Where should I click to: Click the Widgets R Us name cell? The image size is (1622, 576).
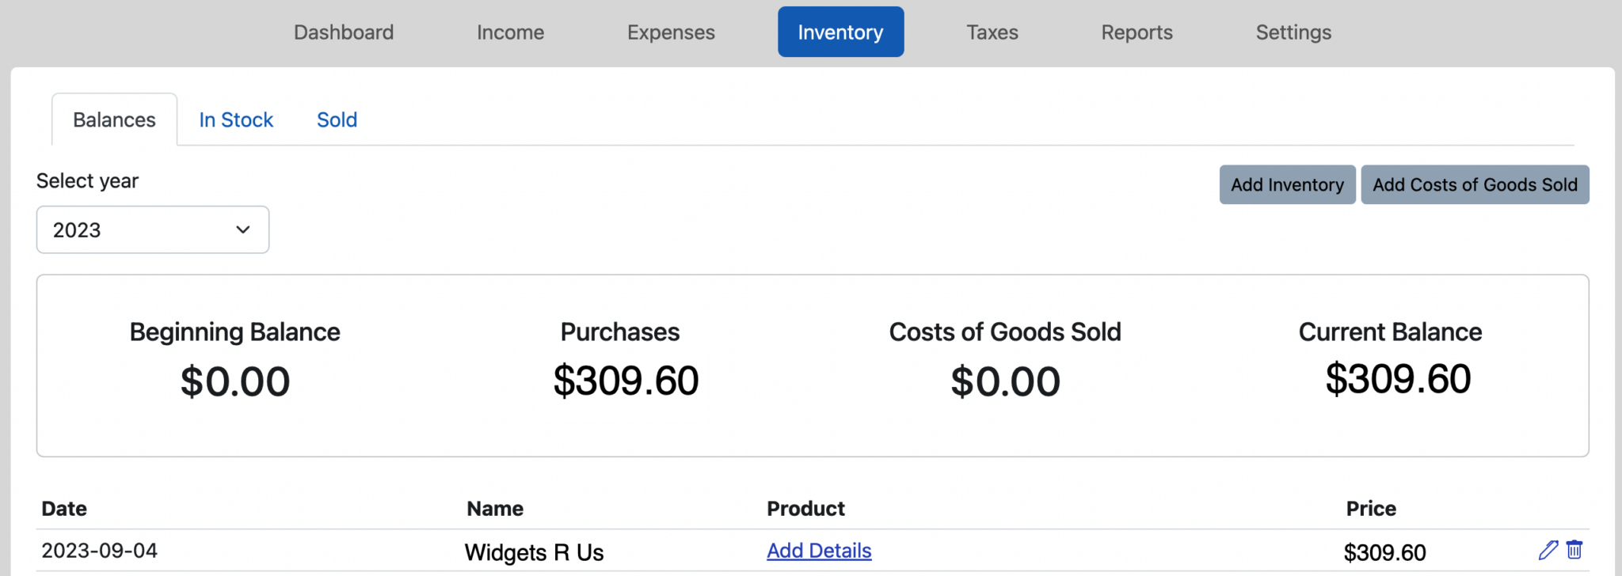[x=534, y=551]
